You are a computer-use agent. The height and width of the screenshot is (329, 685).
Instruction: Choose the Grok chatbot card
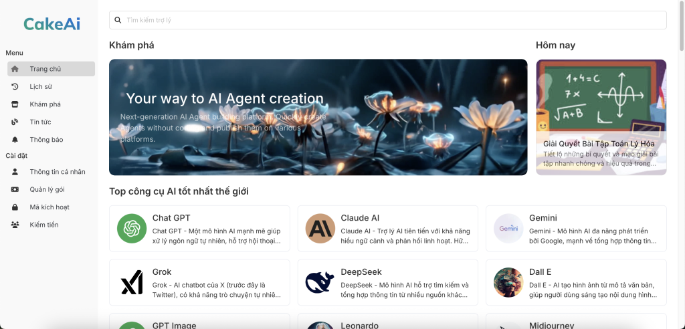click(199, 282)
